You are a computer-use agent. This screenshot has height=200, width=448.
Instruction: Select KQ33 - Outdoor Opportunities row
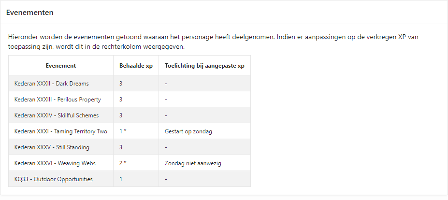click(130, 179)
